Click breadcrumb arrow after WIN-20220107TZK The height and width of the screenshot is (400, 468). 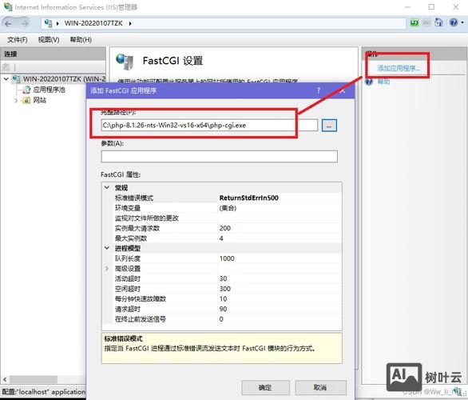[x=130, y=23]
